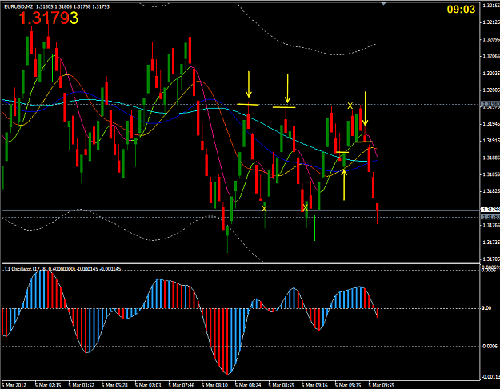Click the large red 1.31793 price display
This screenshot has width=500, height=389.
click(48, 18)
